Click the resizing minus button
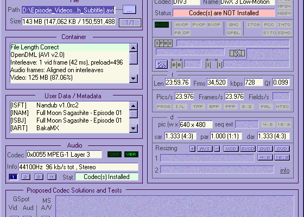Screen dimensions: 304x217 click(x=217, y=149)
